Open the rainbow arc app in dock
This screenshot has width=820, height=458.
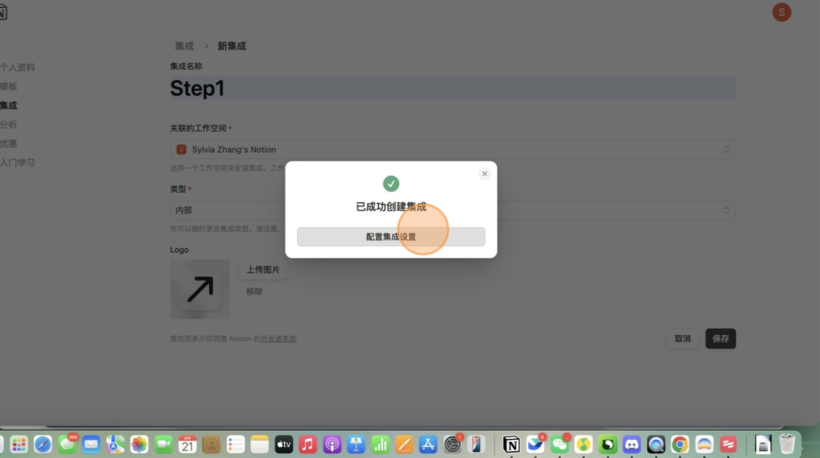click(x=704, y=445)
